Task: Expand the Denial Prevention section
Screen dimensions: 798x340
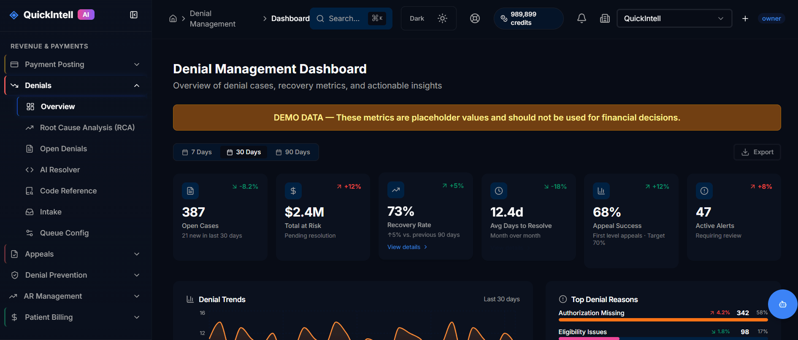Action: point(76,275)
